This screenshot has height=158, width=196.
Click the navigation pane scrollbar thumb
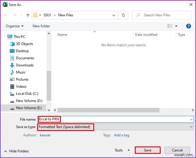49,86
